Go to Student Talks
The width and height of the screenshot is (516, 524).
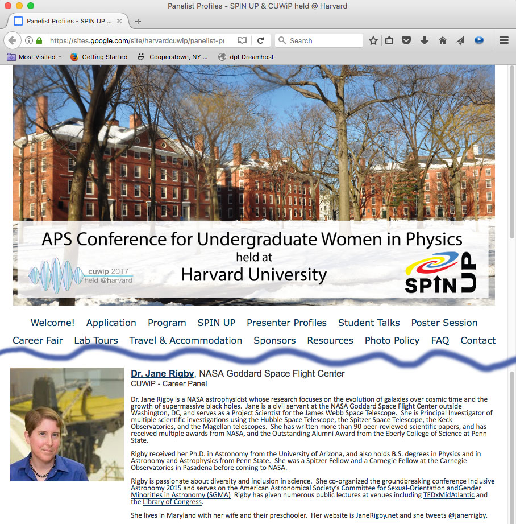pos(369,323)
